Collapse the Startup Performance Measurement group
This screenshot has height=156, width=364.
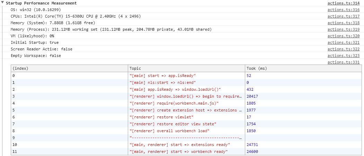[3, 3]
